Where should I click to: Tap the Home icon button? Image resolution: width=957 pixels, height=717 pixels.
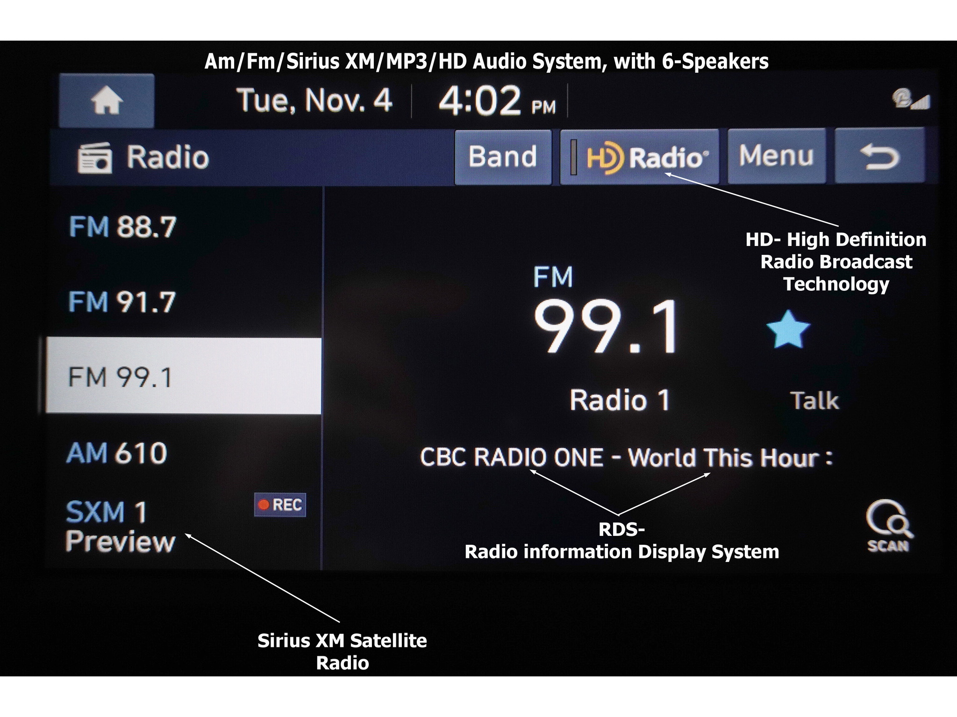click(107, 101)
